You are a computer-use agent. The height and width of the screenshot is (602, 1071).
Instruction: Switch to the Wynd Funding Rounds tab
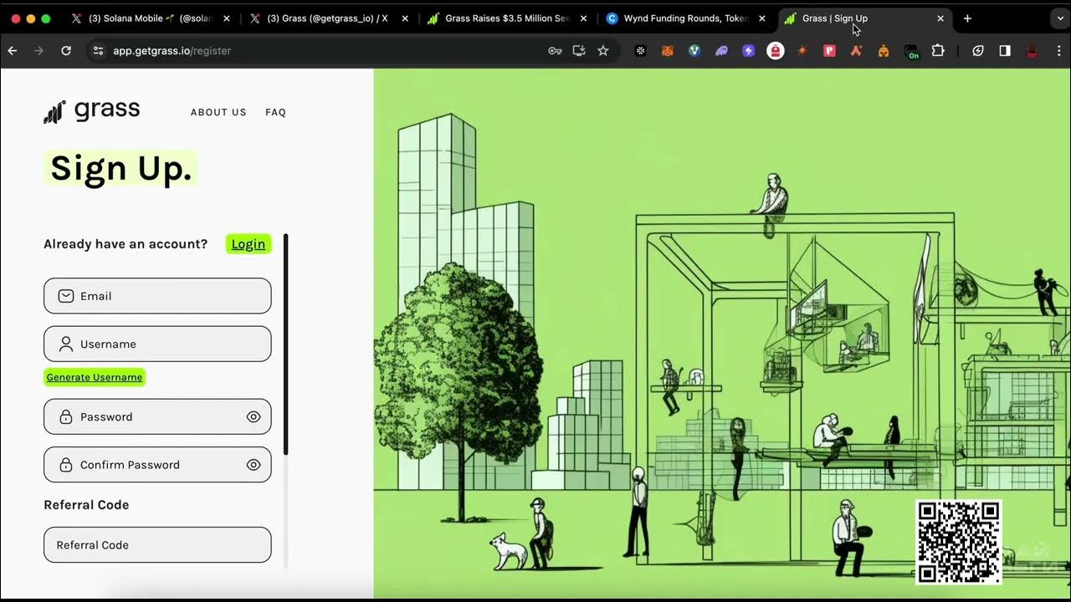pos(686,18)
